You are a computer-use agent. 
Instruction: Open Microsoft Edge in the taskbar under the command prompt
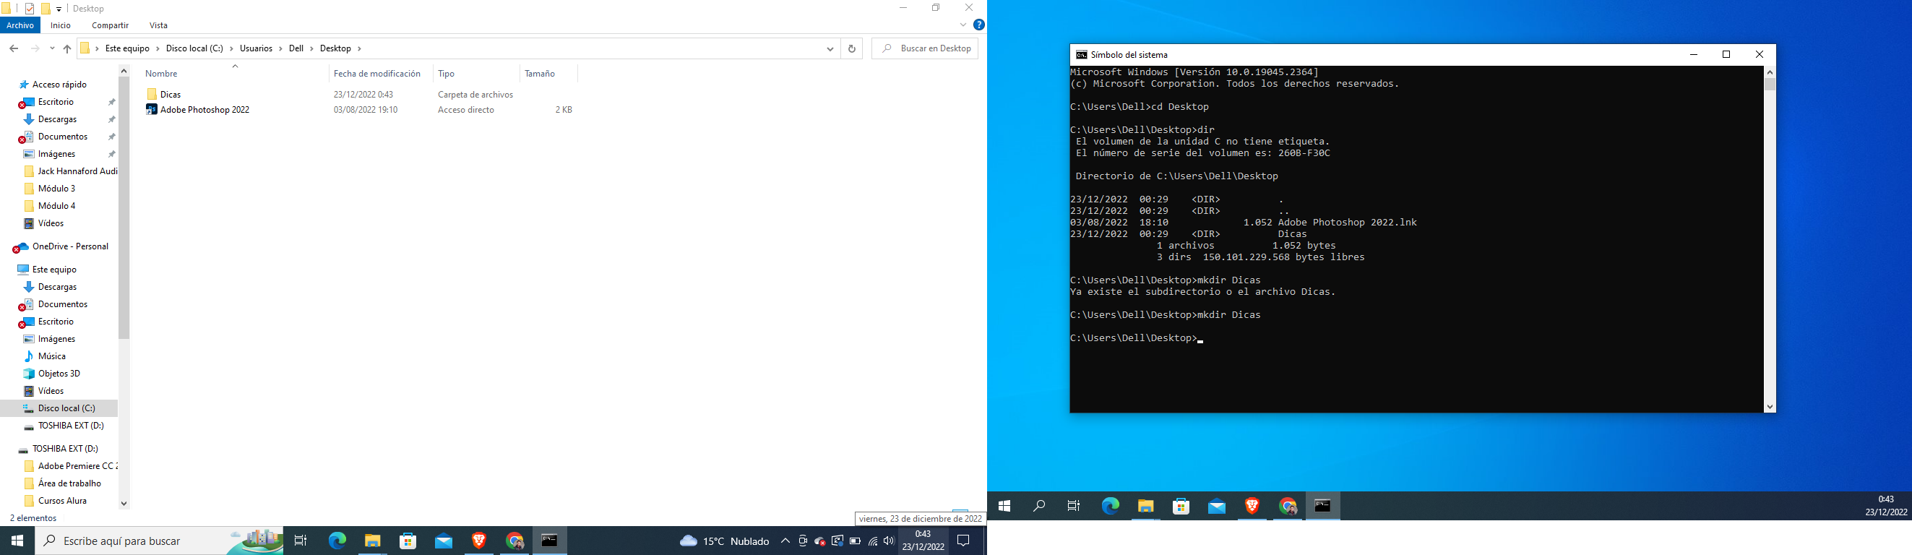[x=1111, y=506]
